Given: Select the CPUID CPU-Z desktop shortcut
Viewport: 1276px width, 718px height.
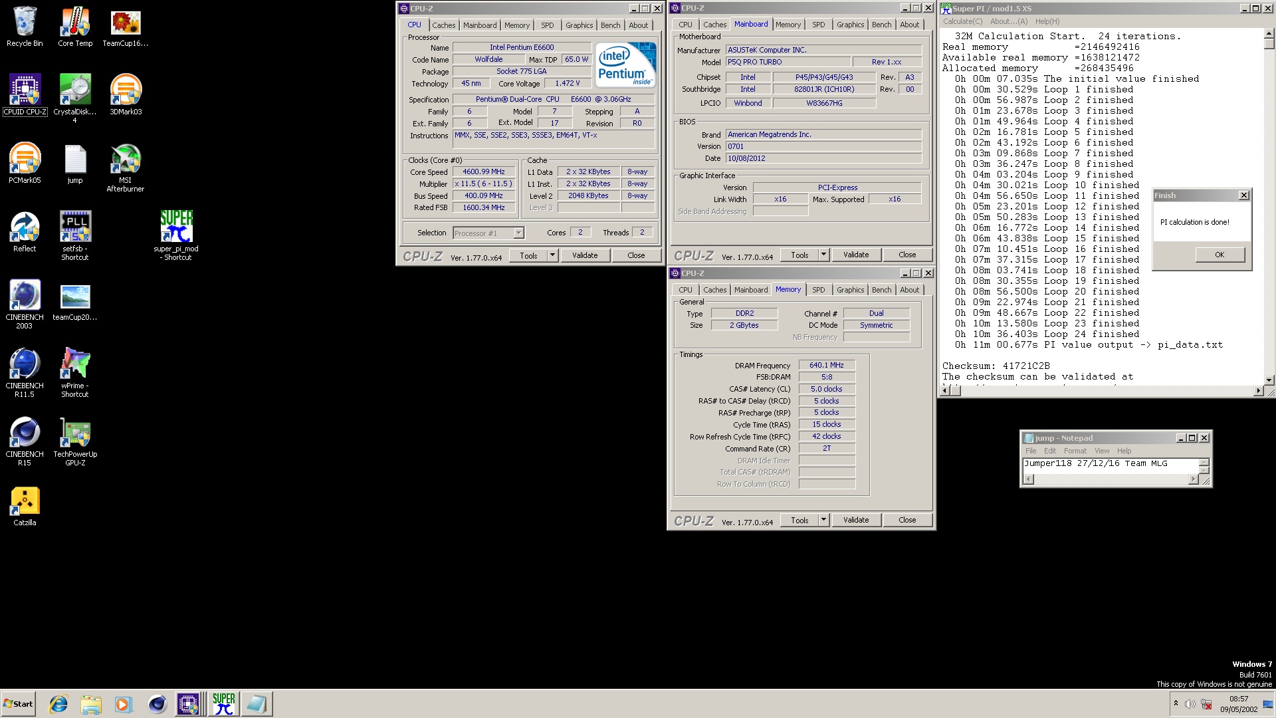Looking at the screenshot, I should 25,94.
